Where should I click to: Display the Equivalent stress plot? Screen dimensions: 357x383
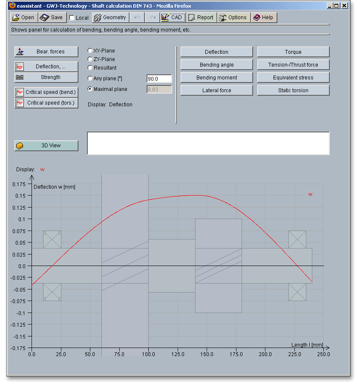coord(293,78)
